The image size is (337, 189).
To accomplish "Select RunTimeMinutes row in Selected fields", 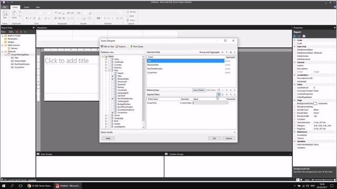I will pyautogui.click(x=185, y=69).
